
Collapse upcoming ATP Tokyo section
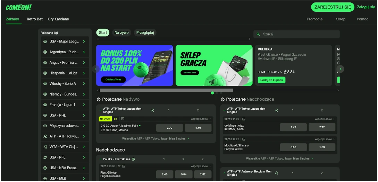coord(225,110)
